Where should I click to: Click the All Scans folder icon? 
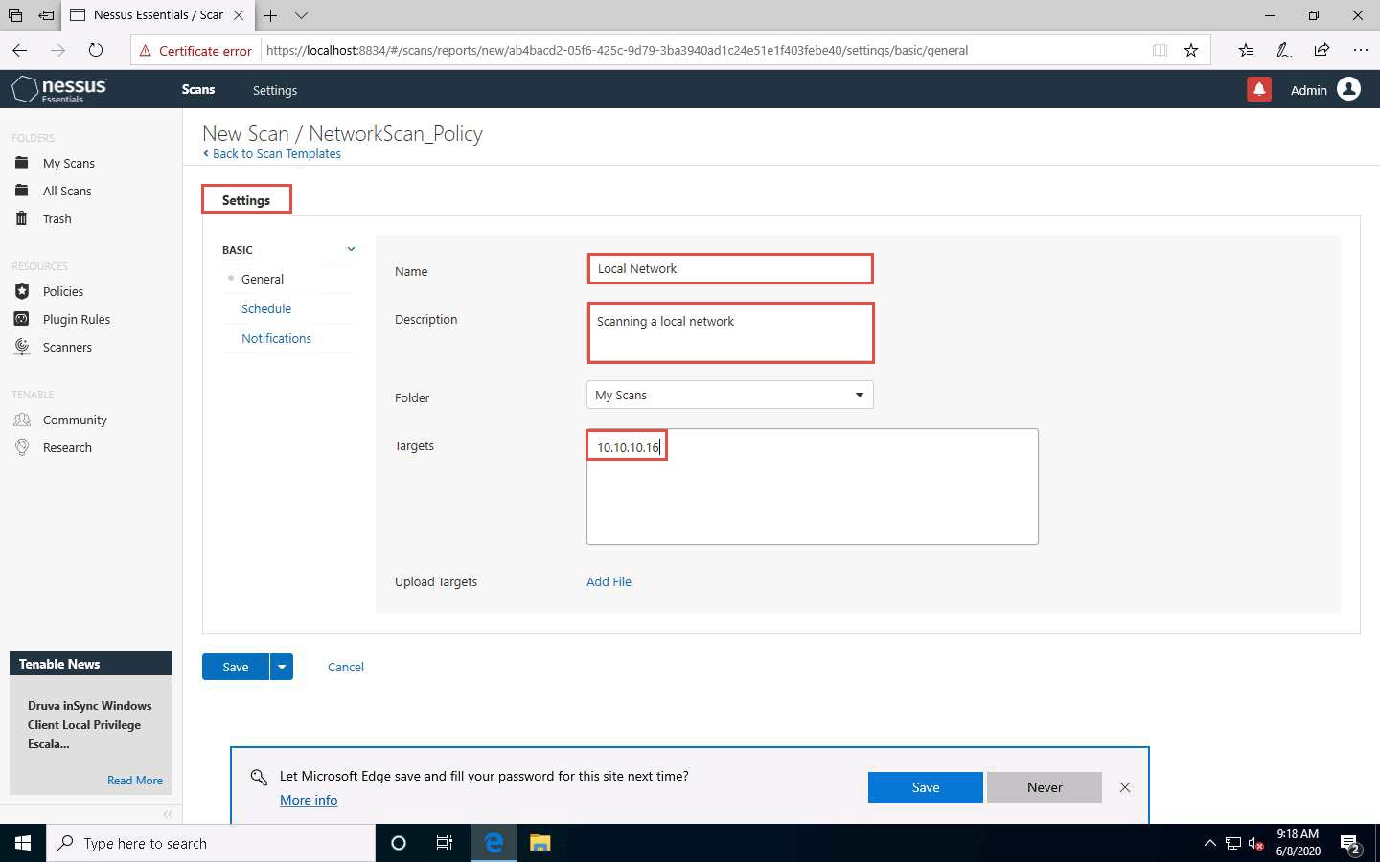click(22, 191)
